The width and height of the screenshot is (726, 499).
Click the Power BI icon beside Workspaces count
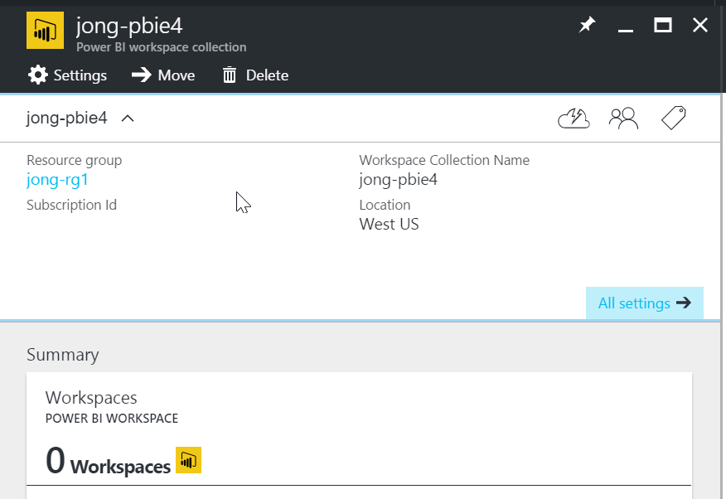tap(188, 461)
